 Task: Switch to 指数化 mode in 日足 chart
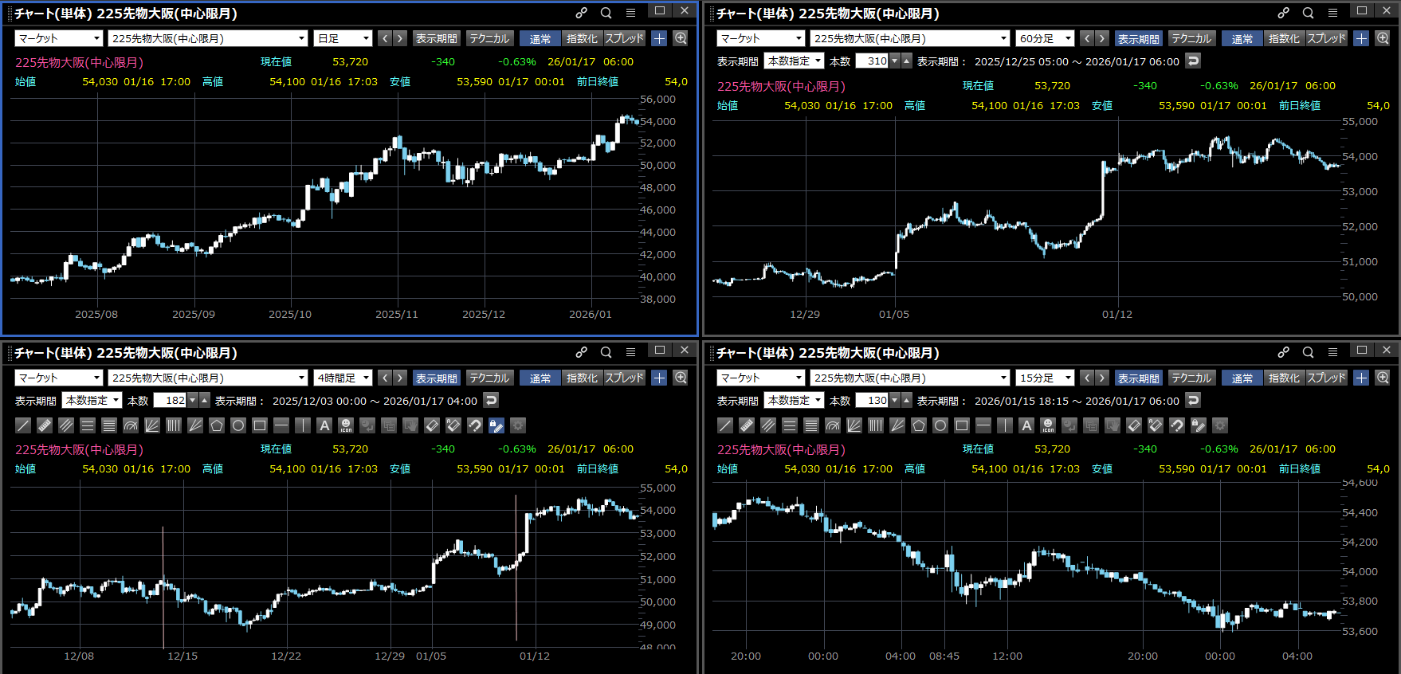tap(582, 38)
